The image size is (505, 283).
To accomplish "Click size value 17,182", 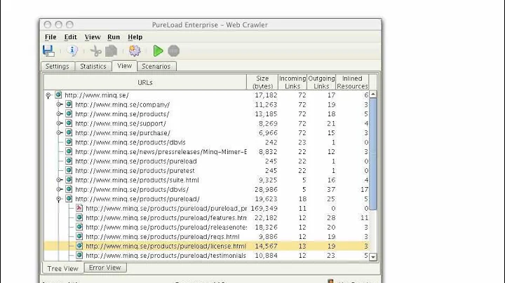I will pos(266,95).
